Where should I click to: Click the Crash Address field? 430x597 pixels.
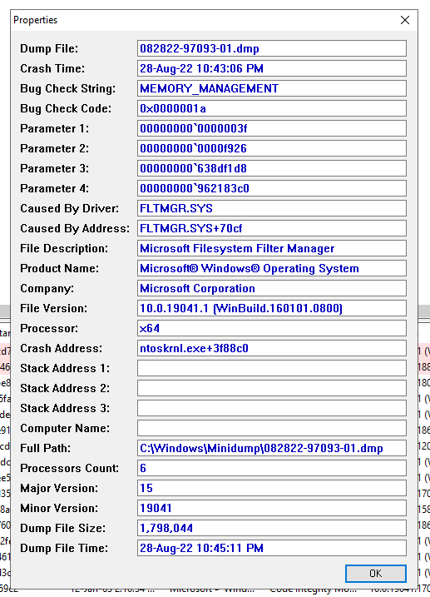click(x=272, y=348)
